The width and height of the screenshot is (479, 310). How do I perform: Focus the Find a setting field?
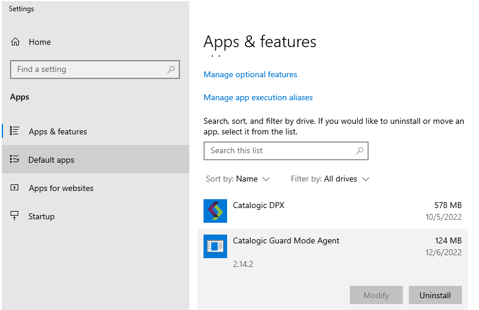[x=88, y=70]
